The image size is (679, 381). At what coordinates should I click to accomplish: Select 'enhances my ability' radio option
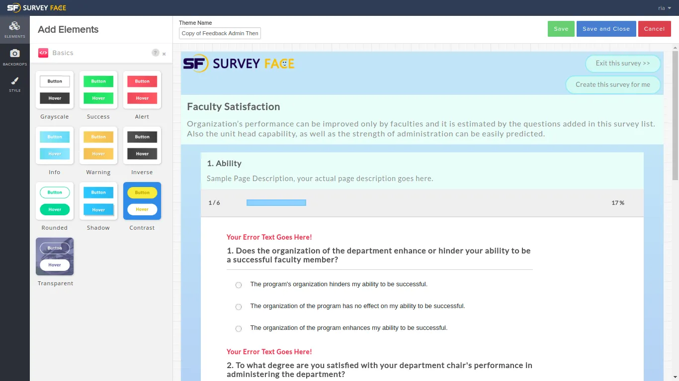tap(239, 328)
